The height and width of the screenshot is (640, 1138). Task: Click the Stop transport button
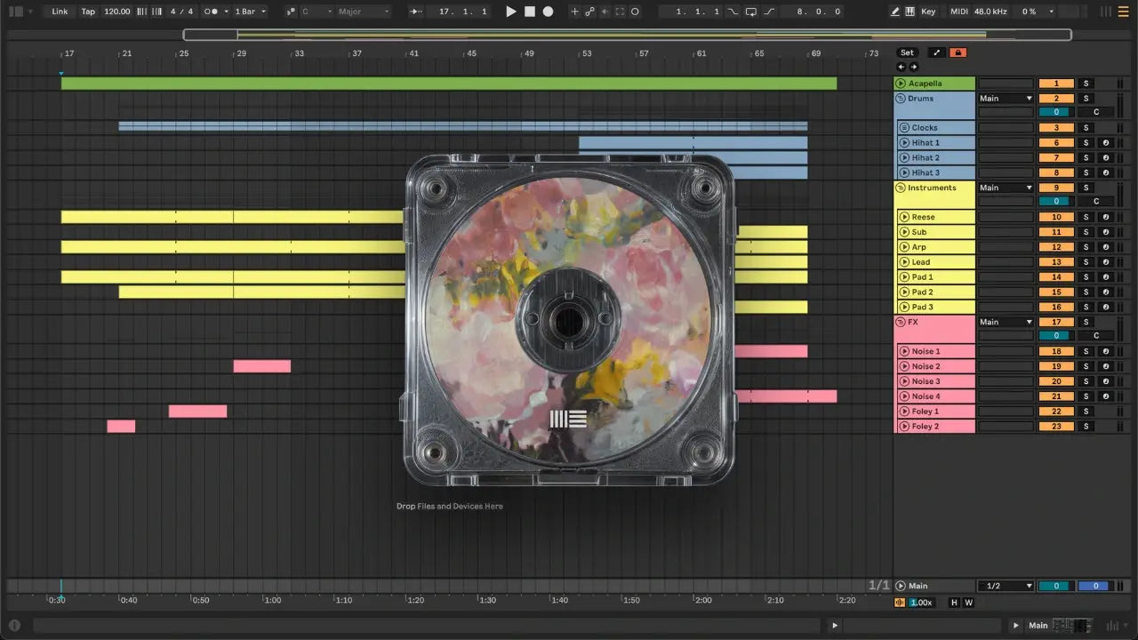530,12
